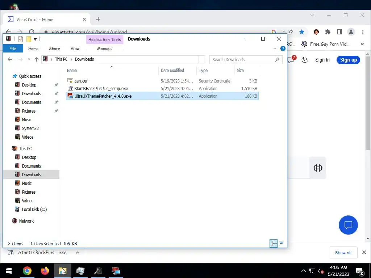Viewport: 371px width, 278px height.
Task: Sort files by the Name column header
Action: (x=112, y=71)
